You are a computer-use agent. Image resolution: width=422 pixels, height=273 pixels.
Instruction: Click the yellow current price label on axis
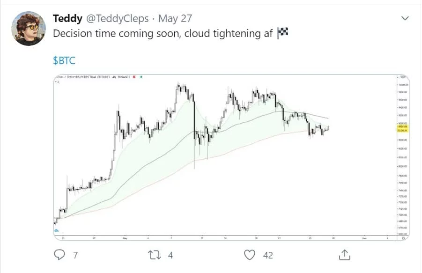pyautogui.click(x=403, y=128)
